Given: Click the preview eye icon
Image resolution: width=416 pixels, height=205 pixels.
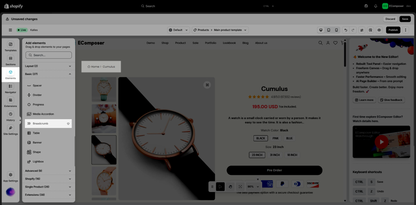Looking at the screenshot, I should tap(379, 30).
